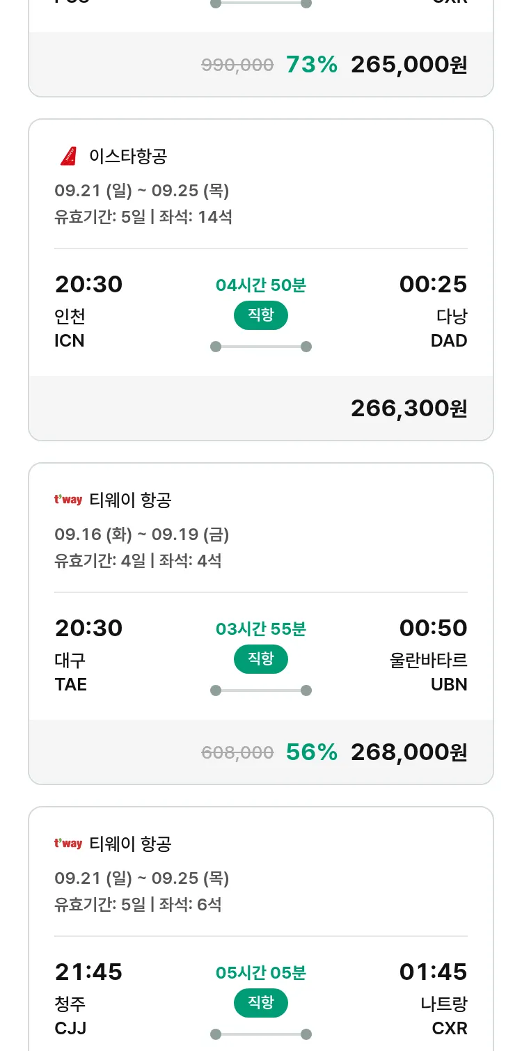Tap the 56% discount label

[x=311, y=752]
